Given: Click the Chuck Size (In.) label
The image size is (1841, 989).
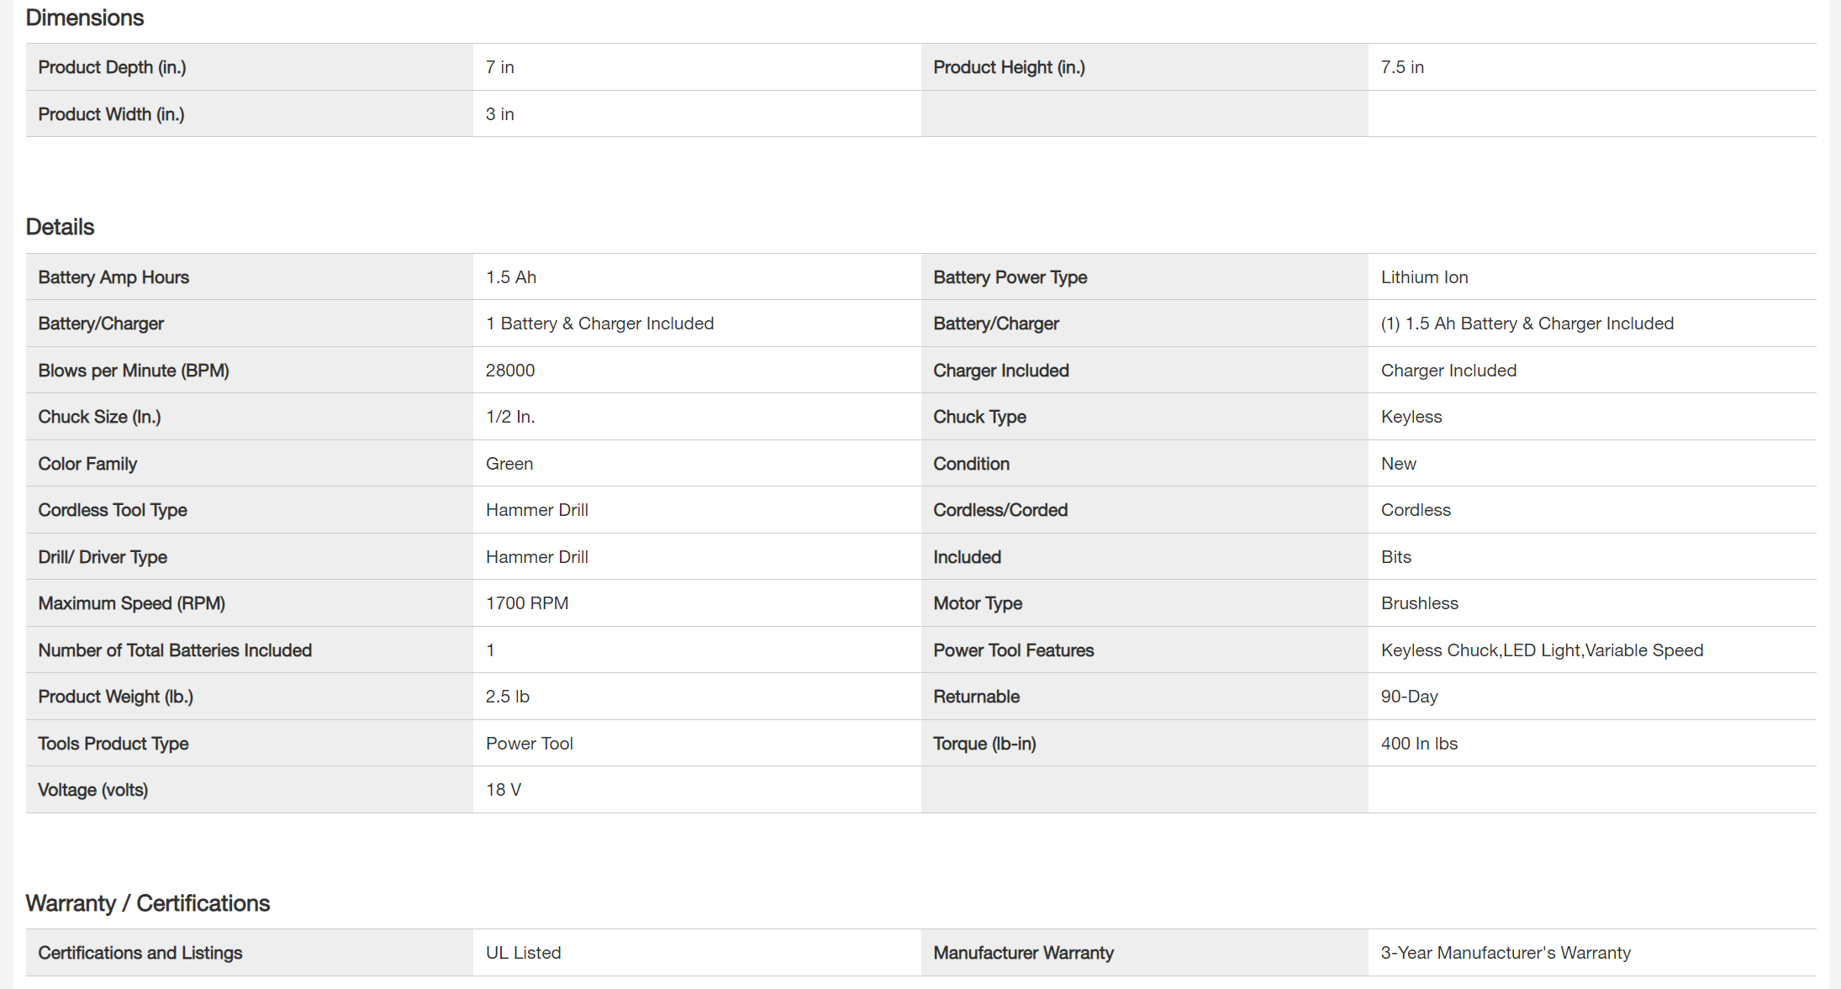Looking at the screenshot, I should (99, 417).
